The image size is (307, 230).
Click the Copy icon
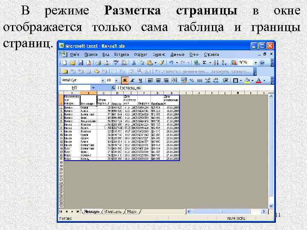[x=142, y=63]
